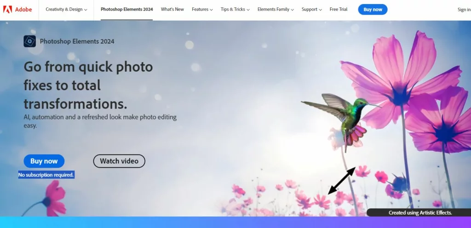The width and height of the screenshot is (471, 228).
Task: Click the Buy now button in navigation bar
Action: (x=373, y=10)
